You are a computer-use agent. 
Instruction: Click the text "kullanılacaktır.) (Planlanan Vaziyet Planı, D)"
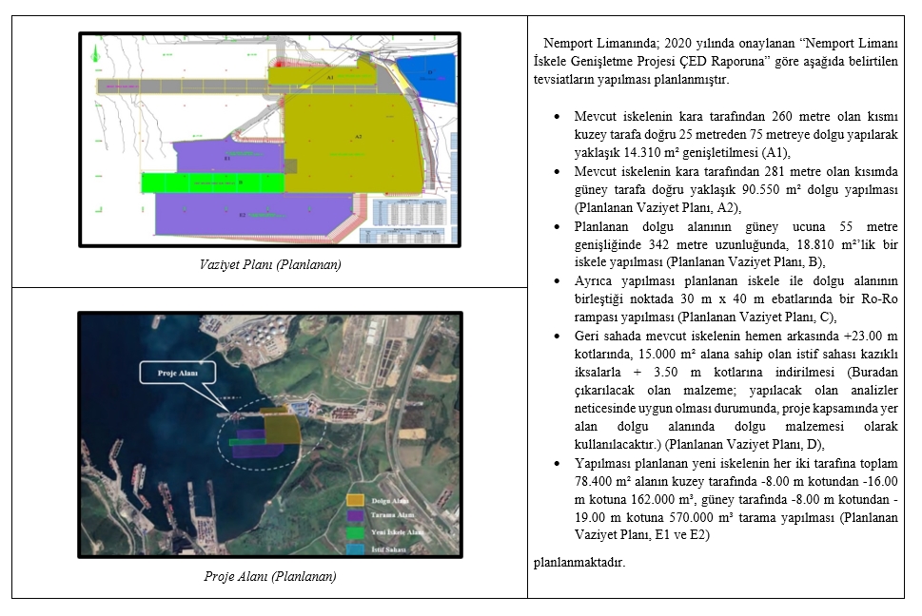699,445
